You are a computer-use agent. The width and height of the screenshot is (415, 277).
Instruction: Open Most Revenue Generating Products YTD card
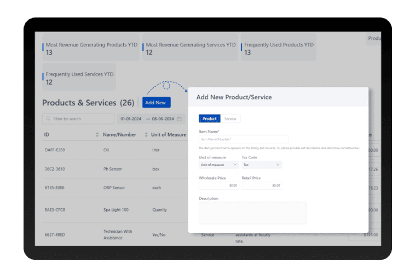(x=91, y=48)
